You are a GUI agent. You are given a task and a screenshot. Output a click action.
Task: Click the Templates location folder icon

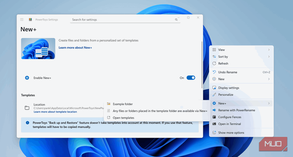pyautogui.click(x=27, y=108)
